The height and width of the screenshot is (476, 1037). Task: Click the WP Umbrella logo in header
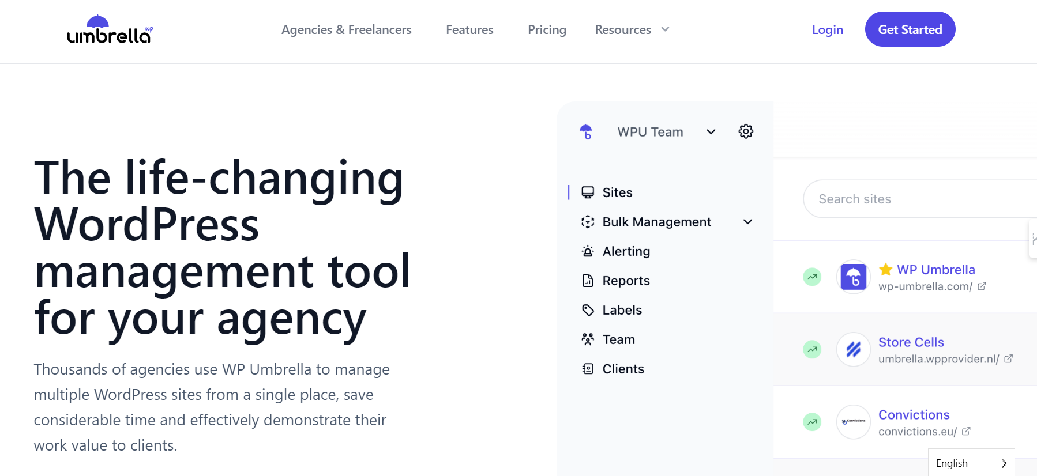(110, 29)
